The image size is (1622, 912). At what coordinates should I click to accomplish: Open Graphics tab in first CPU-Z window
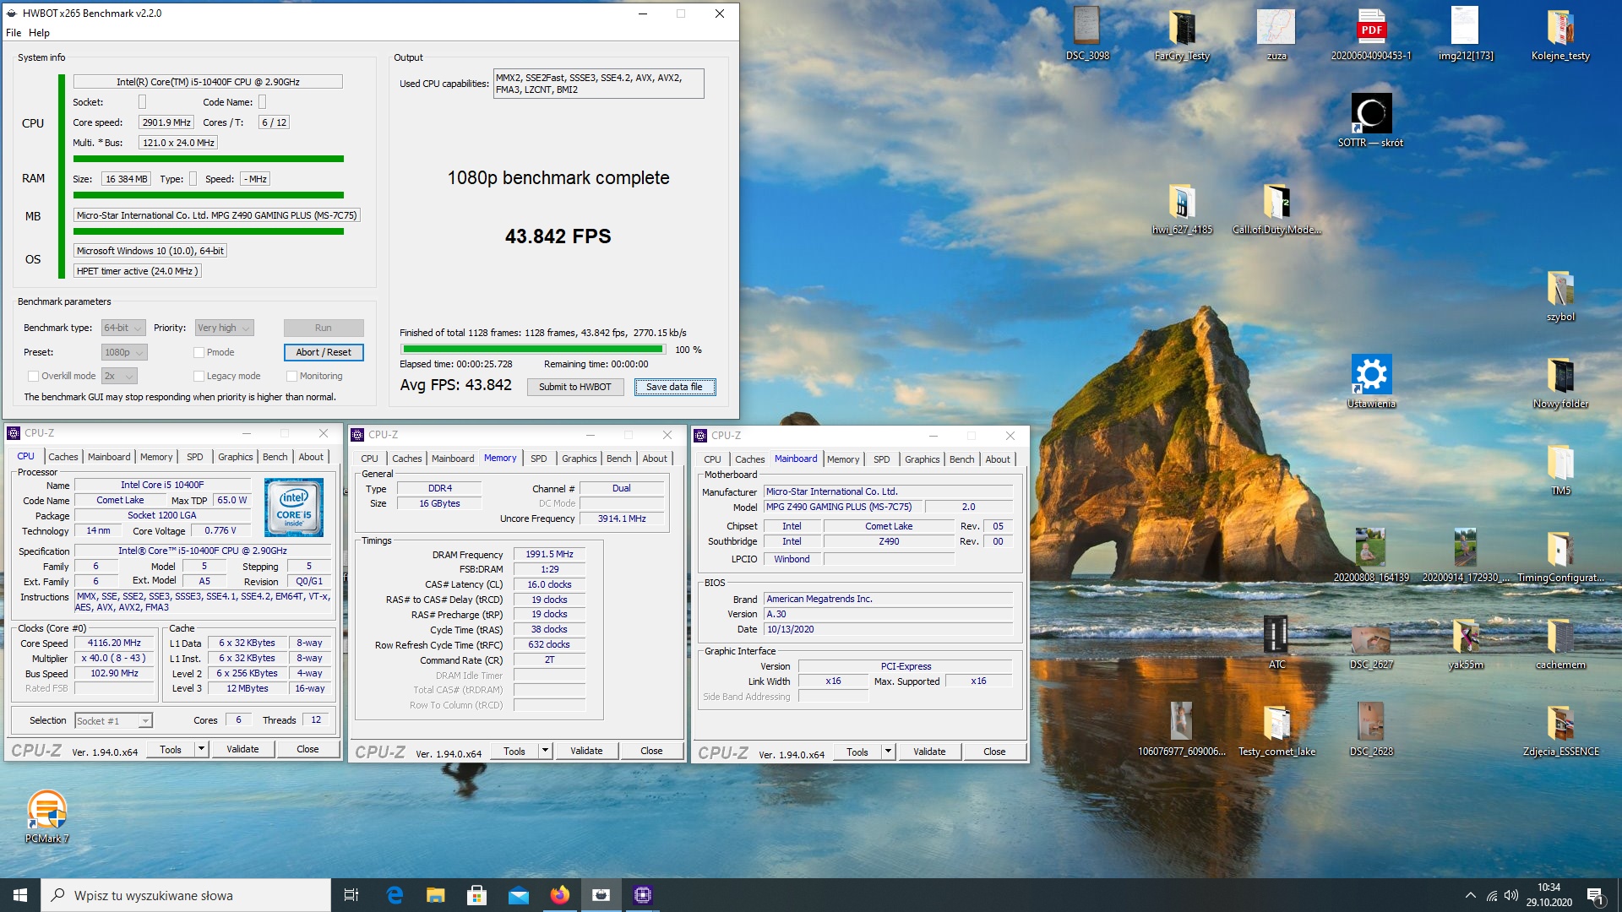tap(235, 457)
